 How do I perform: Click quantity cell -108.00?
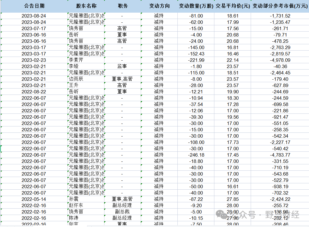pos(196,142)
